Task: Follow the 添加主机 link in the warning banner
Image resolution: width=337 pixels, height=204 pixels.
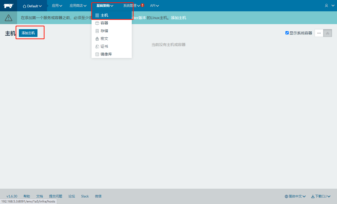Action: tap(179, 18)
